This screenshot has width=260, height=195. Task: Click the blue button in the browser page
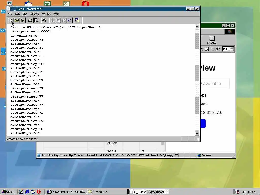click(203, 124)
